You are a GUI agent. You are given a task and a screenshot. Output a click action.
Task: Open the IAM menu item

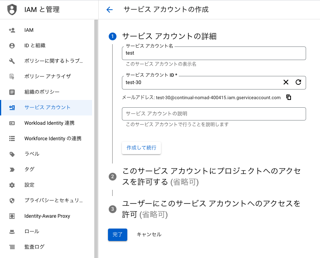46,30
